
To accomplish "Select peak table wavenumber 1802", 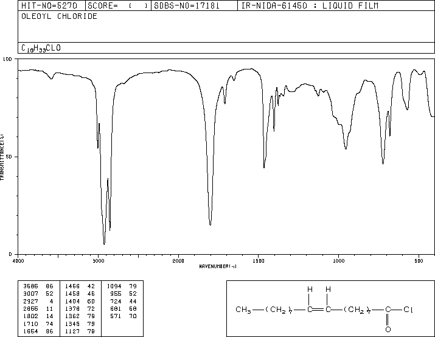I will coord(31,316).
